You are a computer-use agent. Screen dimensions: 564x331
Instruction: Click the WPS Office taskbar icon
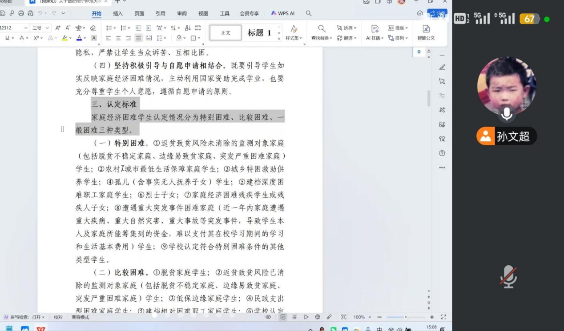coord(41,329)
